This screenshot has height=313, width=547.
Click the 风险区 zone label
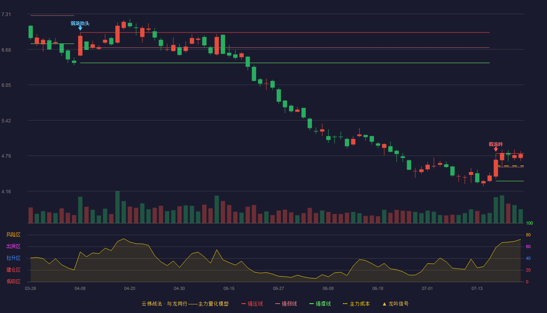[x=14, y=235]
